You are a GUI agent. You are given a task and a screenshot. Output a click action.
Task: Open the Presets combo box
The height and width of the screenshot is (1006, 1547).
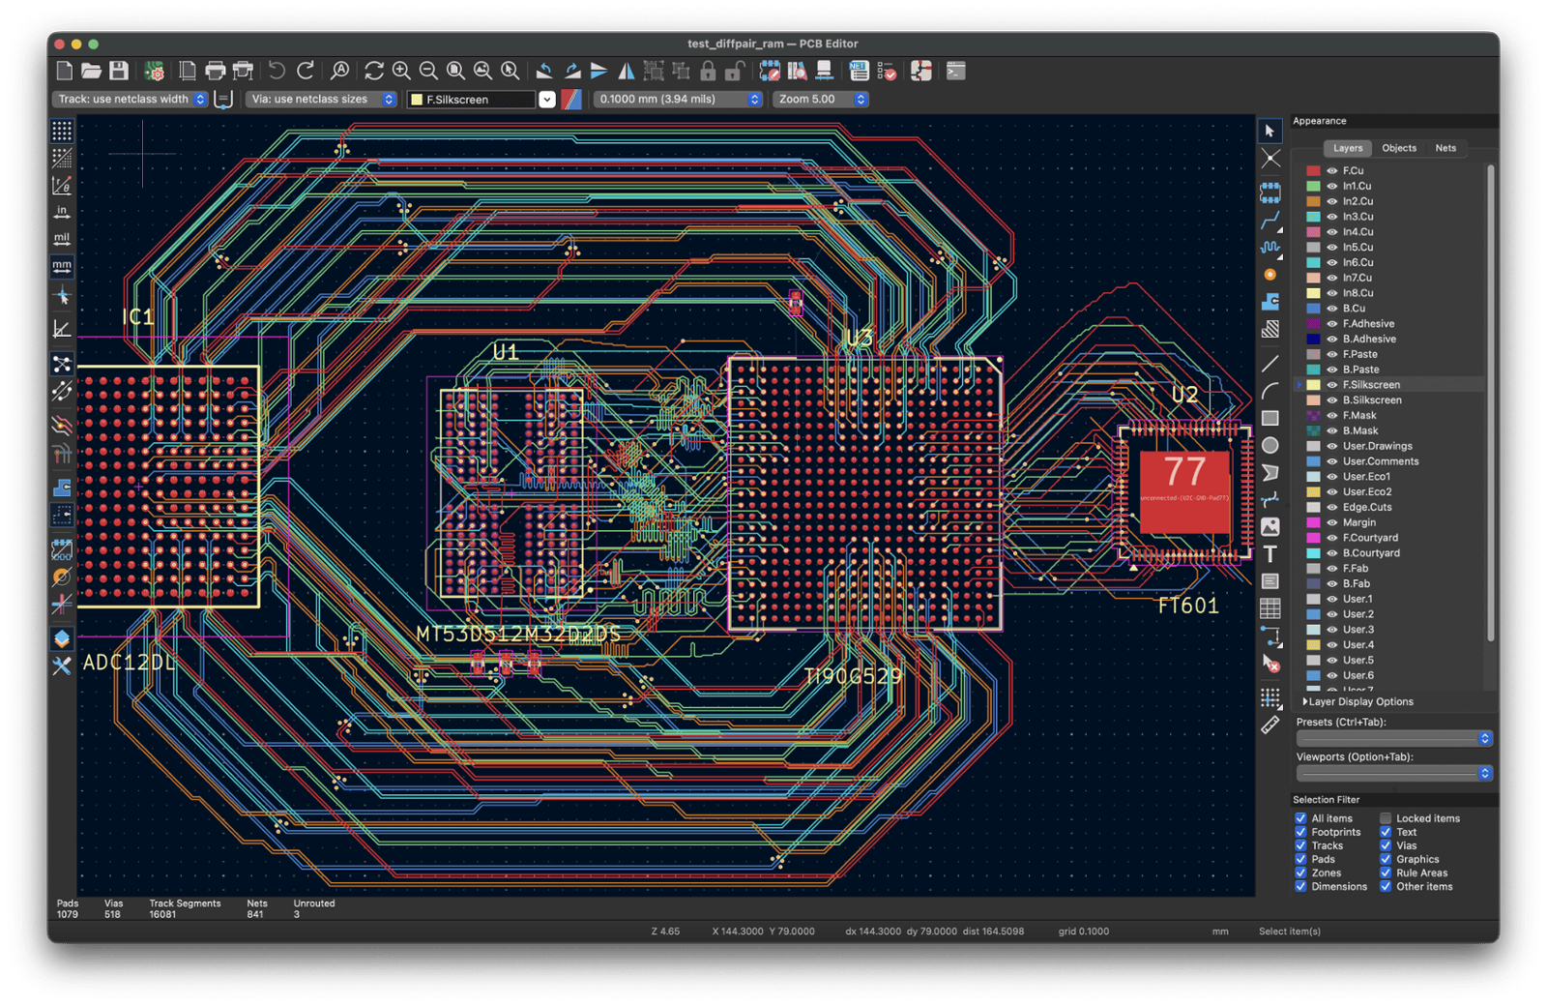point(1393,738)
